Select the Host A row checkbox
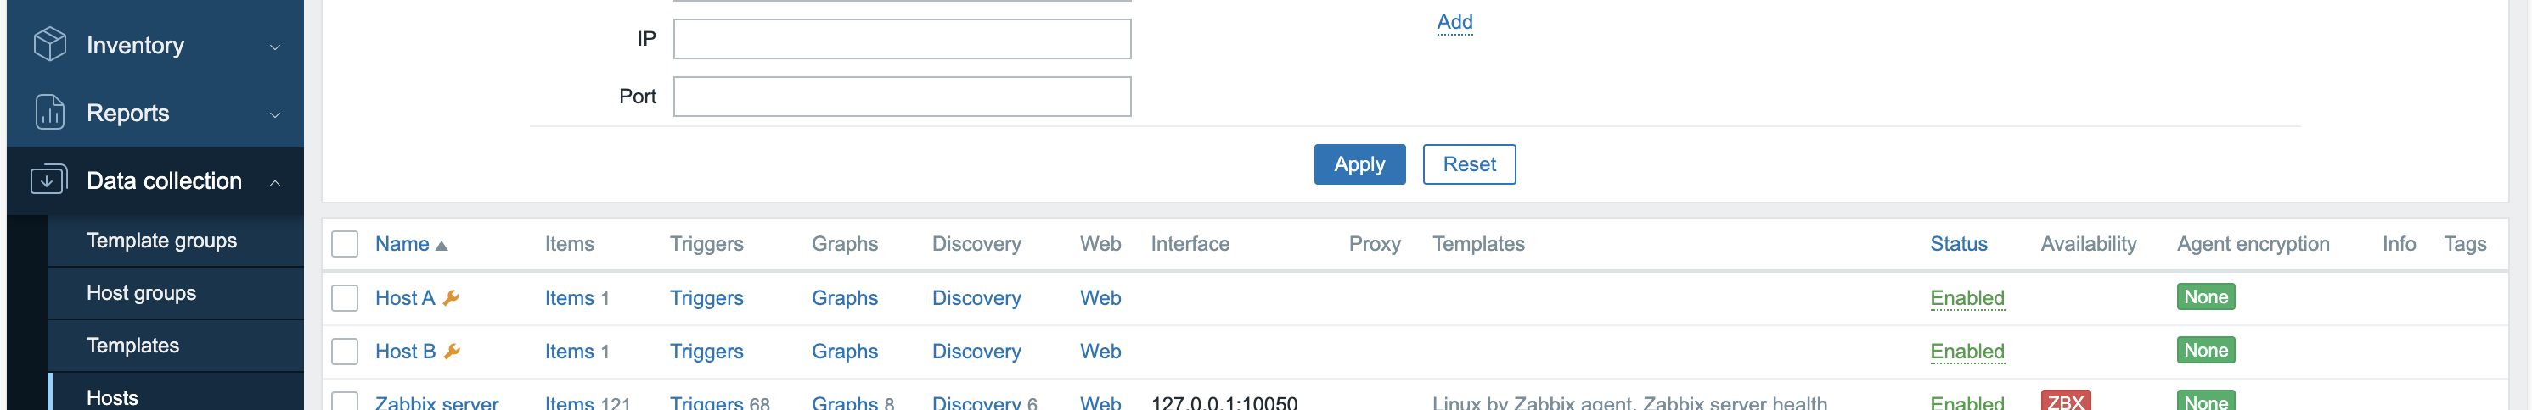This screenshot has height=410, width=2532. point(345,297)
